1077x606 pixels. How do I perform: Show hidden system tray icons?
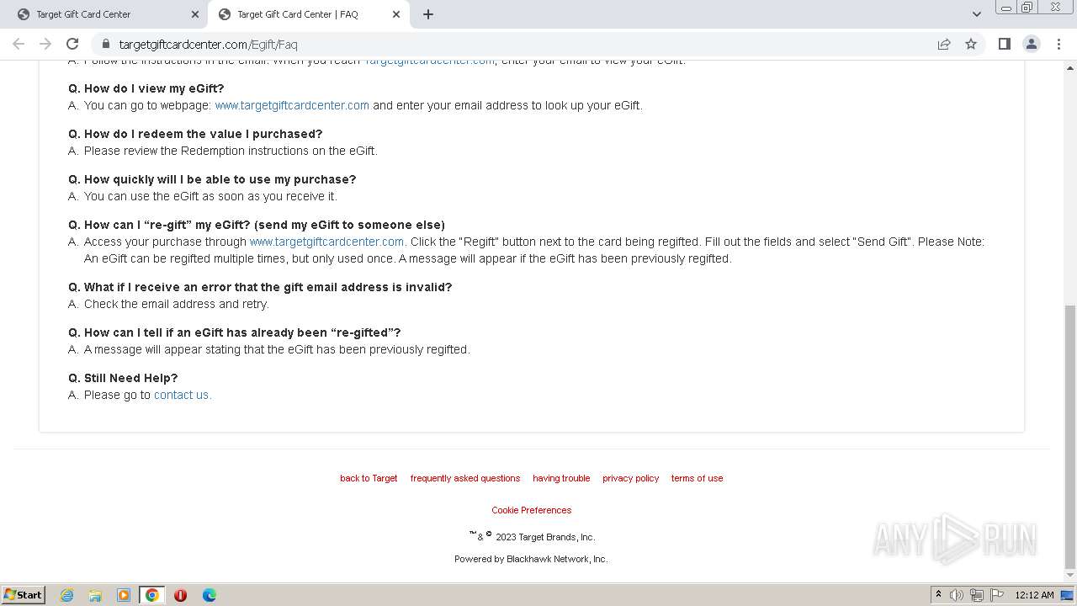tap(938, 595)
